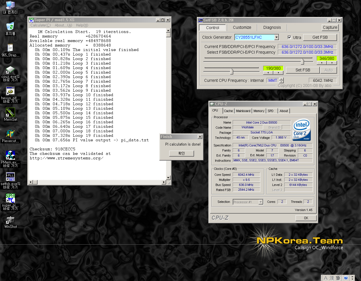Expand the Clock Generator dropdown

[x=276, y=37]
